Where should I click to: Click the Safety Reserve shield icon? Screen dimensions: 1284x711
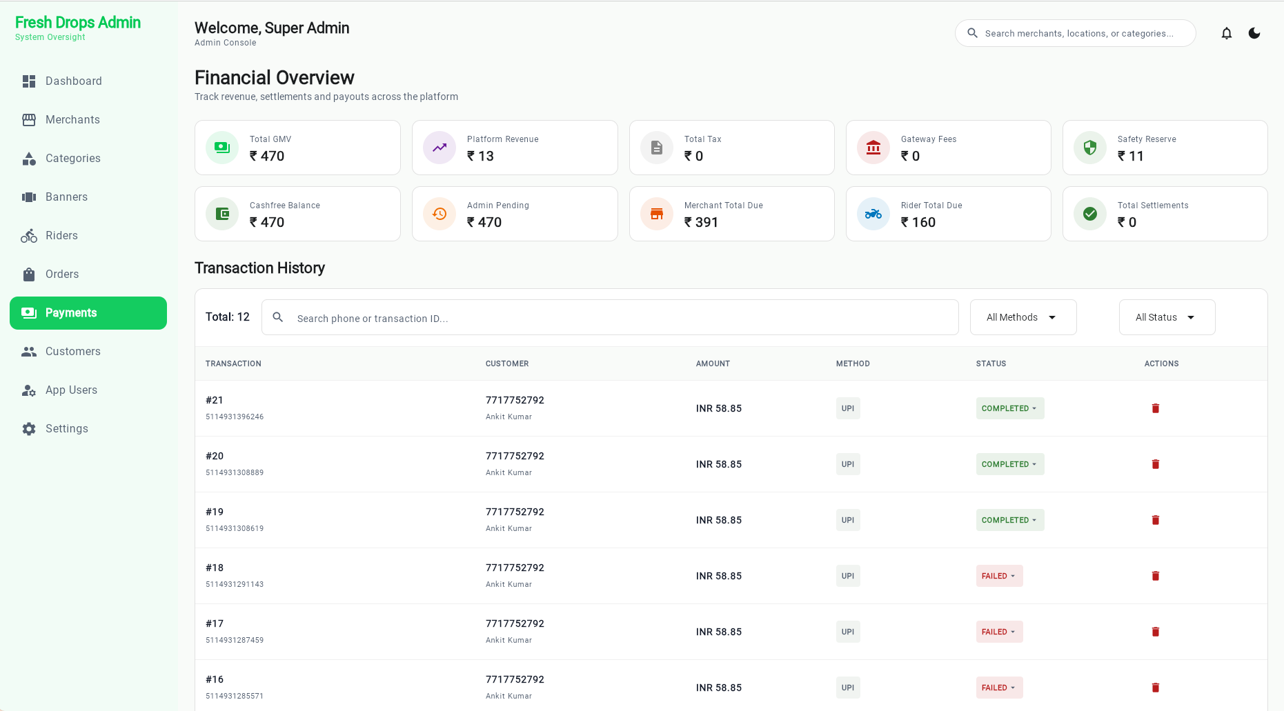[1090, 148]
